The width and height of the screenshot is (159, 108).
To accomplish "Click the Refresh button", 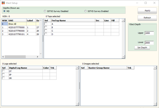I will pyautogui.click(x=147, y=18).
